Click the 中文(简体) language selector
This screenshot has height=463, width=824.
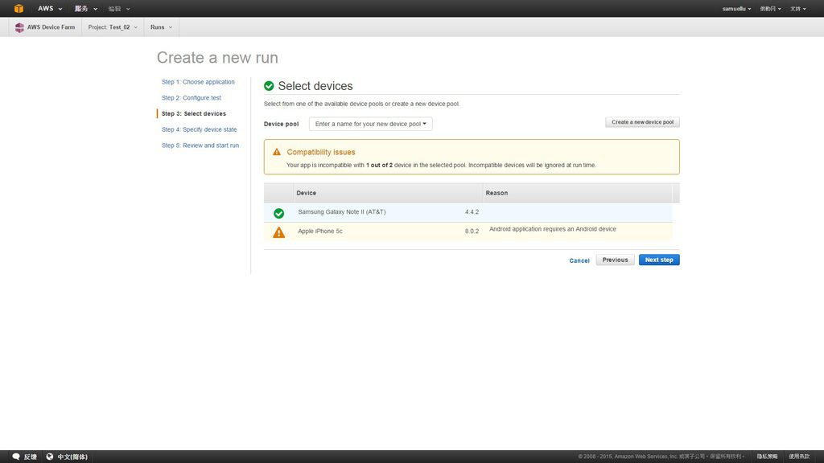click(x=72, y=457)
